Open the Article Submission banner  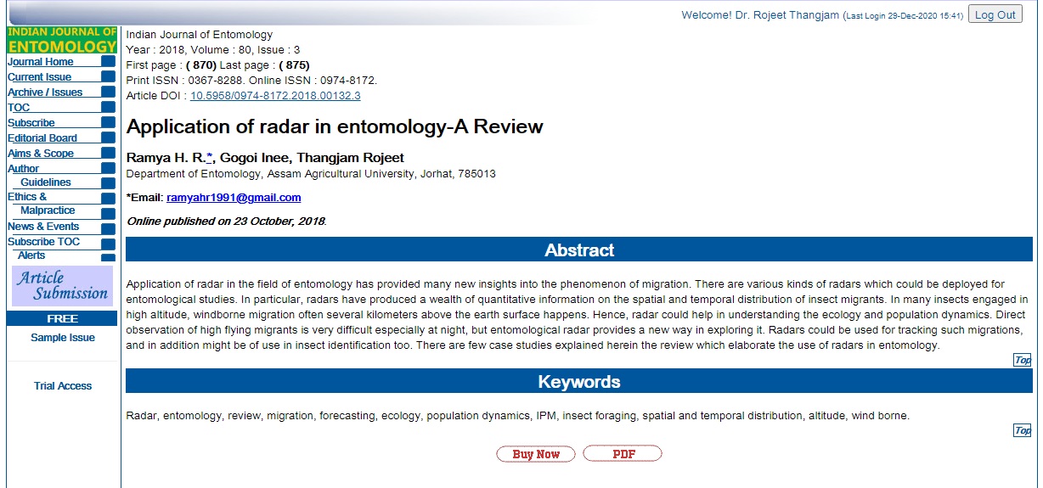click(x=62, y=286)
